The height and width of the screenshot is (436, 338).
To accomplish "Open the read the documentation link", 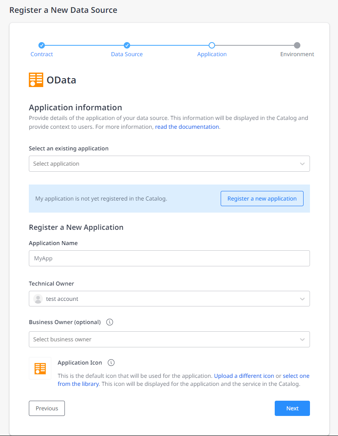I will tap(187, 127).
